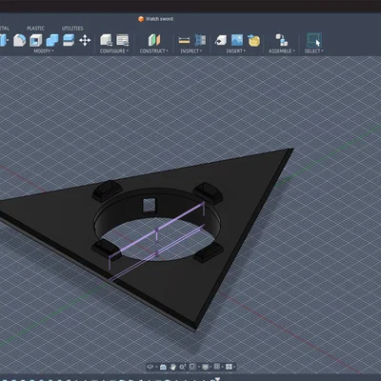
Task: Open the Configure table icon
Action: tap(123, 40)
